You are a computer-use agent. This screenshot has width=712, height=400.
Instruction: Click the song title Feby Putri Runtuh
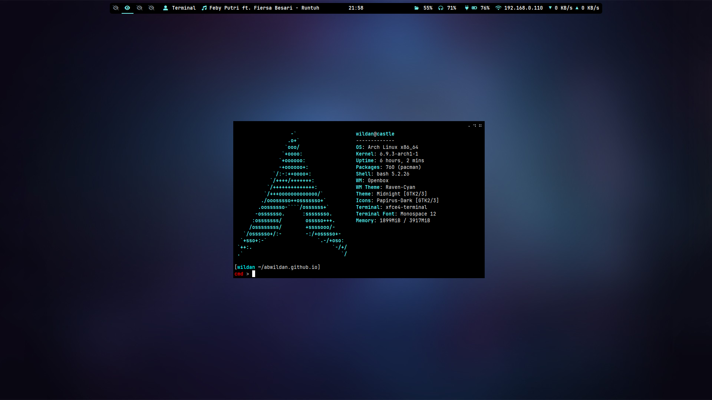[x=264, y=8]
